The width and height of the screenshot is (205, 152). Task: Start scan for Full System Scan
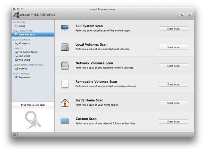point(173,29)
